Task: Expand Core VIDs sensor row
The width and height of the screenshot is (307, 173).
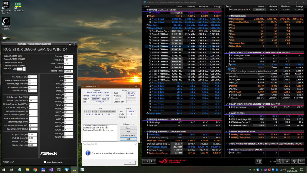Action: click(x=147, y=13)
